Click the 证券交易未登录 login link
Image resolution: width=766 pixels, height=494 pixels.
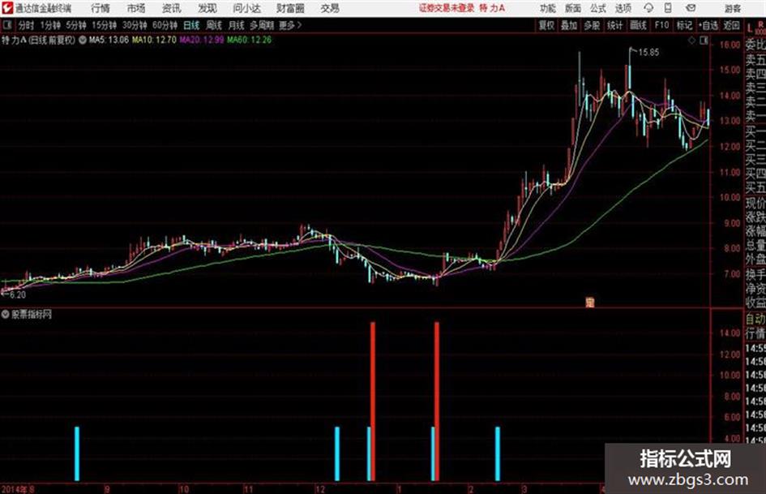pyautogui.click(x=447, y=8)
